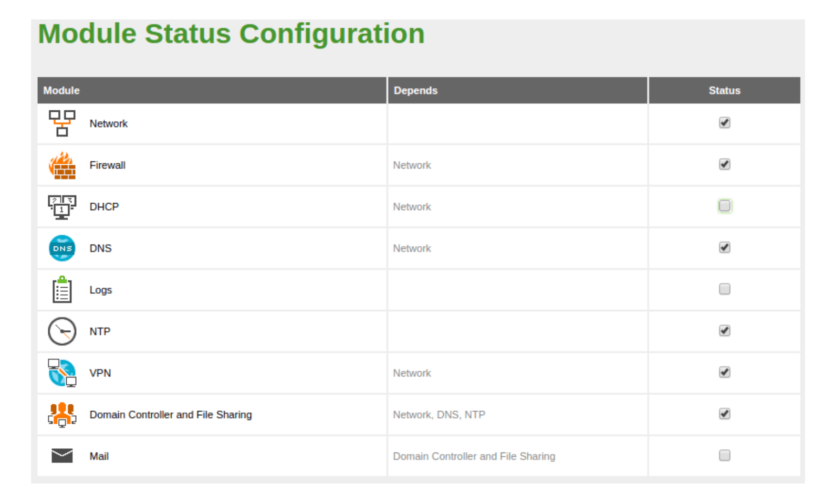Image resolution: width=835 pixels, height=504 pixels.
Task: Click the Domain Controller users icon
Action: [62, 415]
